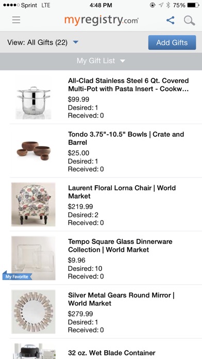Open 32 oz. Wet Blade Container item

click(x=112, y=353)
